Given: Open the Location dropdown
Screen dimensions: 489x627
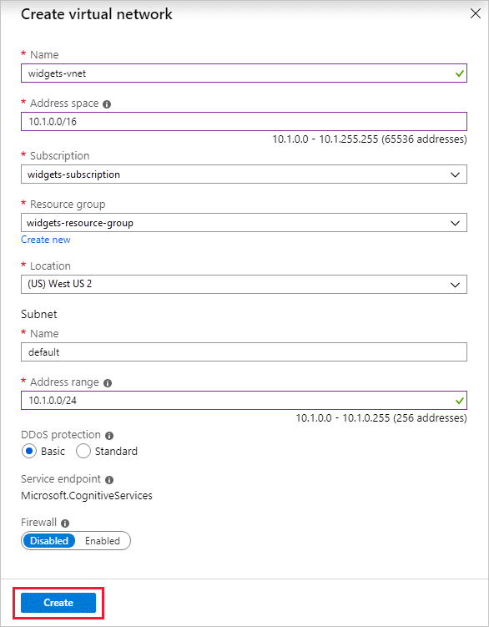Looking at the screenshot, I should click(x=244, y=285).
